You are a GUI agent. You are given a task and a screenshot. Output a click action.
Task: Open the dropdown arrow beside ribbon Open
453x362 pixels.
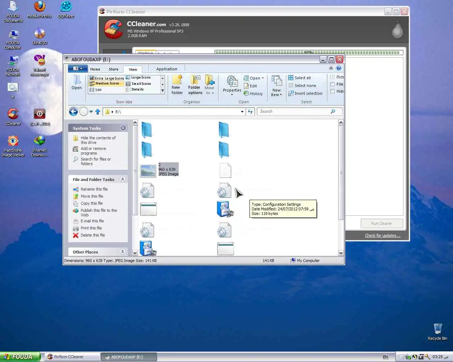click(263, 78)
